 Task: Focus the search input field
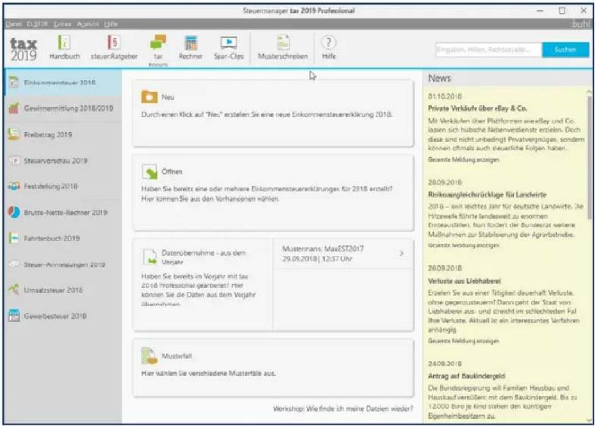coord(489,50)
